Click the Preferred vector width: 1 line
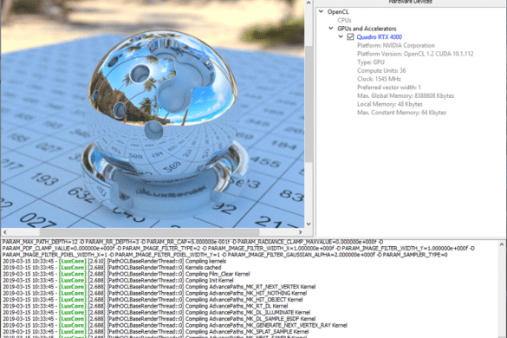 pos(389,88)
